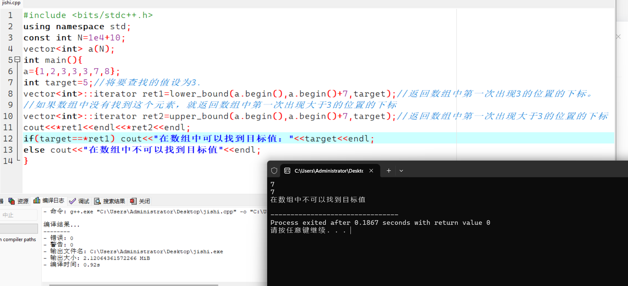Click the upper_bound statement on line 10

click(210, 116)
